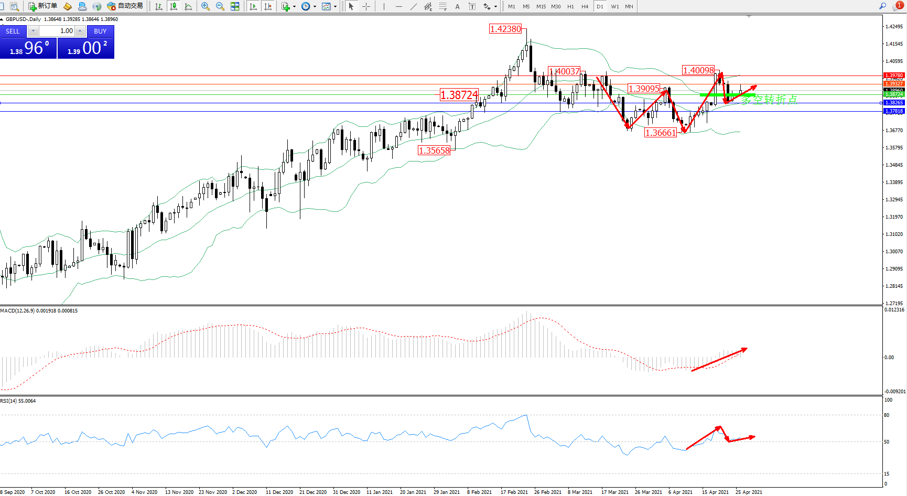Expand the chart templates dropdown

336,7
